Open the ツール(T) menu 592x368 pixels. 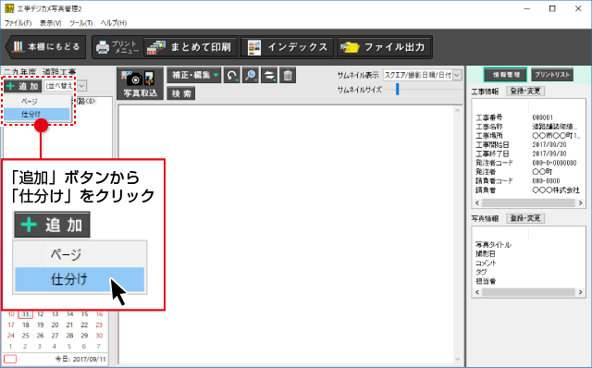(80, 23)
